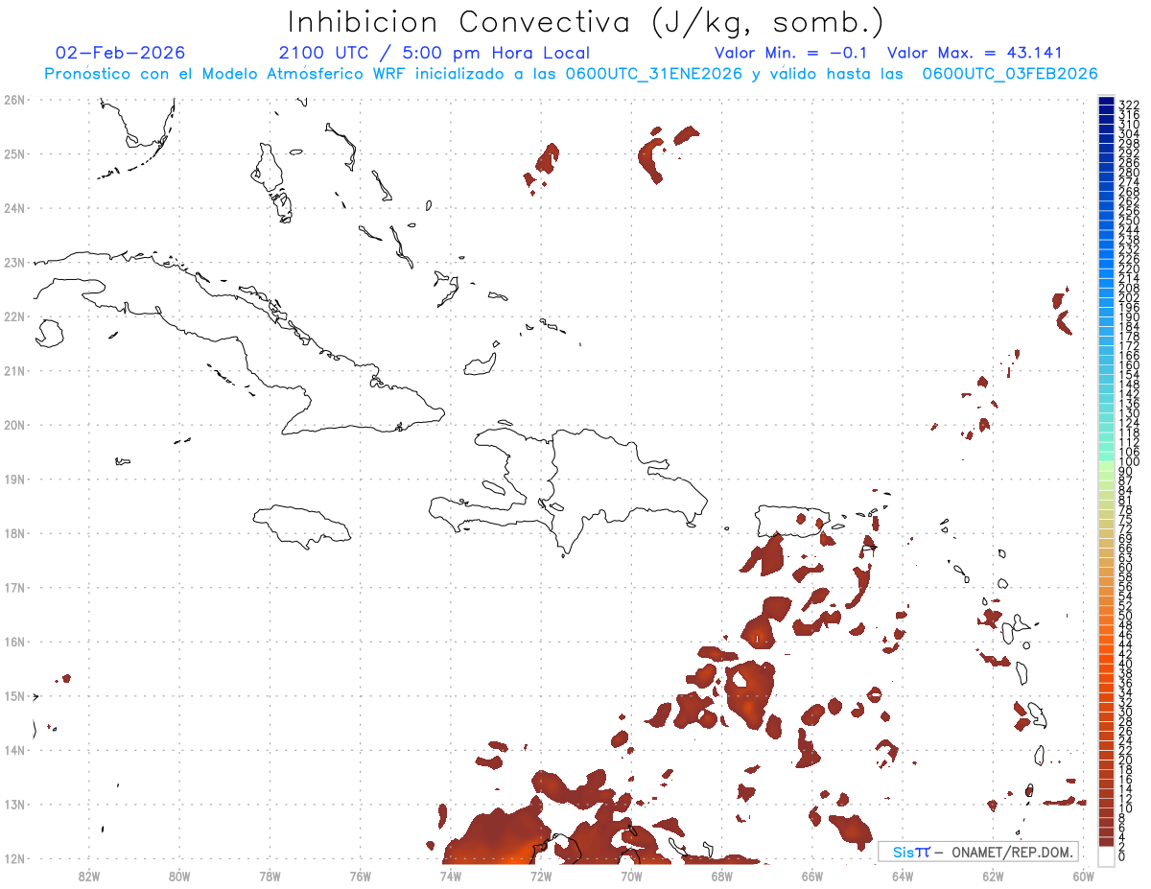Screen dimensions: 1151x889
Task: Click the "12N" latitude label
Action: click(x=13, y=858)
